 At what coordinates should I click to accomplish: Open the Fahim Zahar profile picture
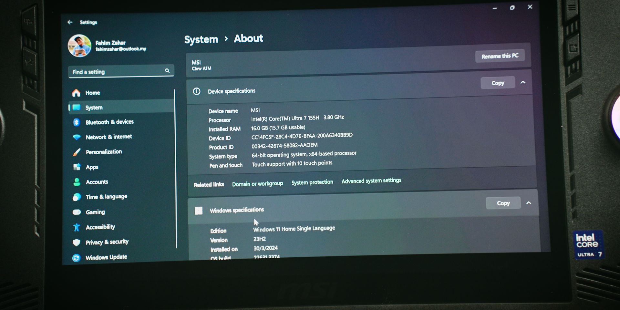(79, 46)
